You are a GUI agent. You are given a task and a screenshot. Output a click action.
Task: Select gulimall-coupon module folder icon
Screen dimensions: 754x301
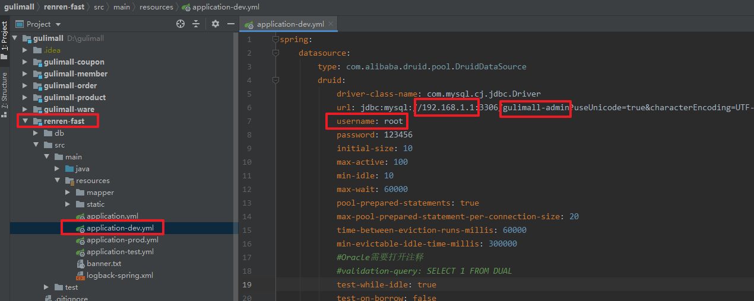coord(37,62)
